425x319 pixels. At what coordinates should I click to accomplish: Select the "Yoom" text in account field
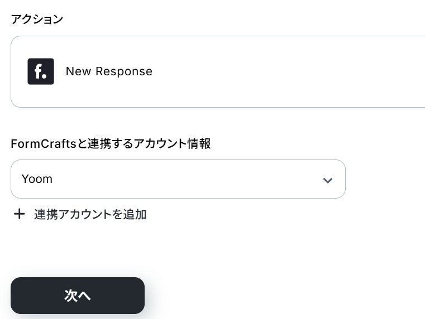pos(37,179)
